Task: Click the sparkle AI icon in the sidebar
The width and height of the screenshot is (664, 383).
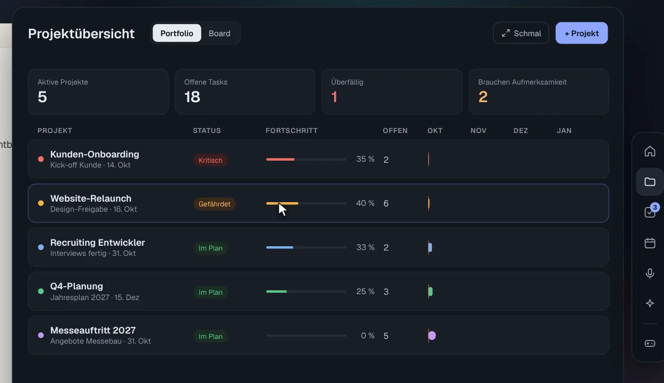Action: pyautogui.click(x=650, y=303)
